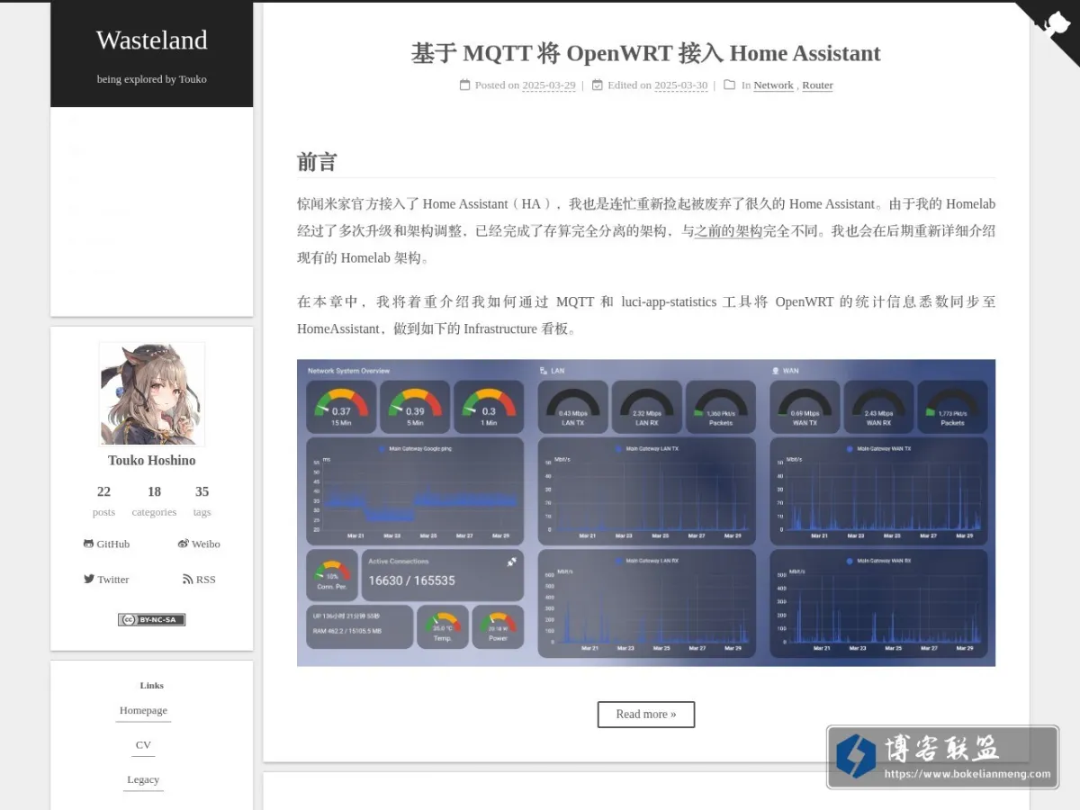Click the Weibo icon in profile card

(183, 544)
